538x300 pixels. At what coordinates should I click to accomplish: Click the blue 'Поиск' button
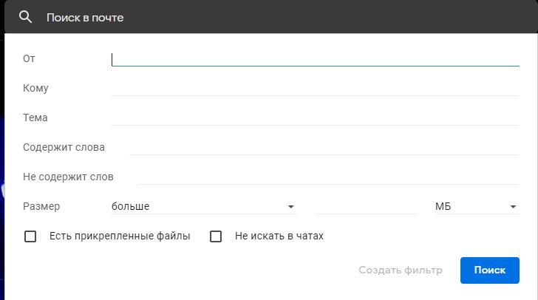point(490,270)
